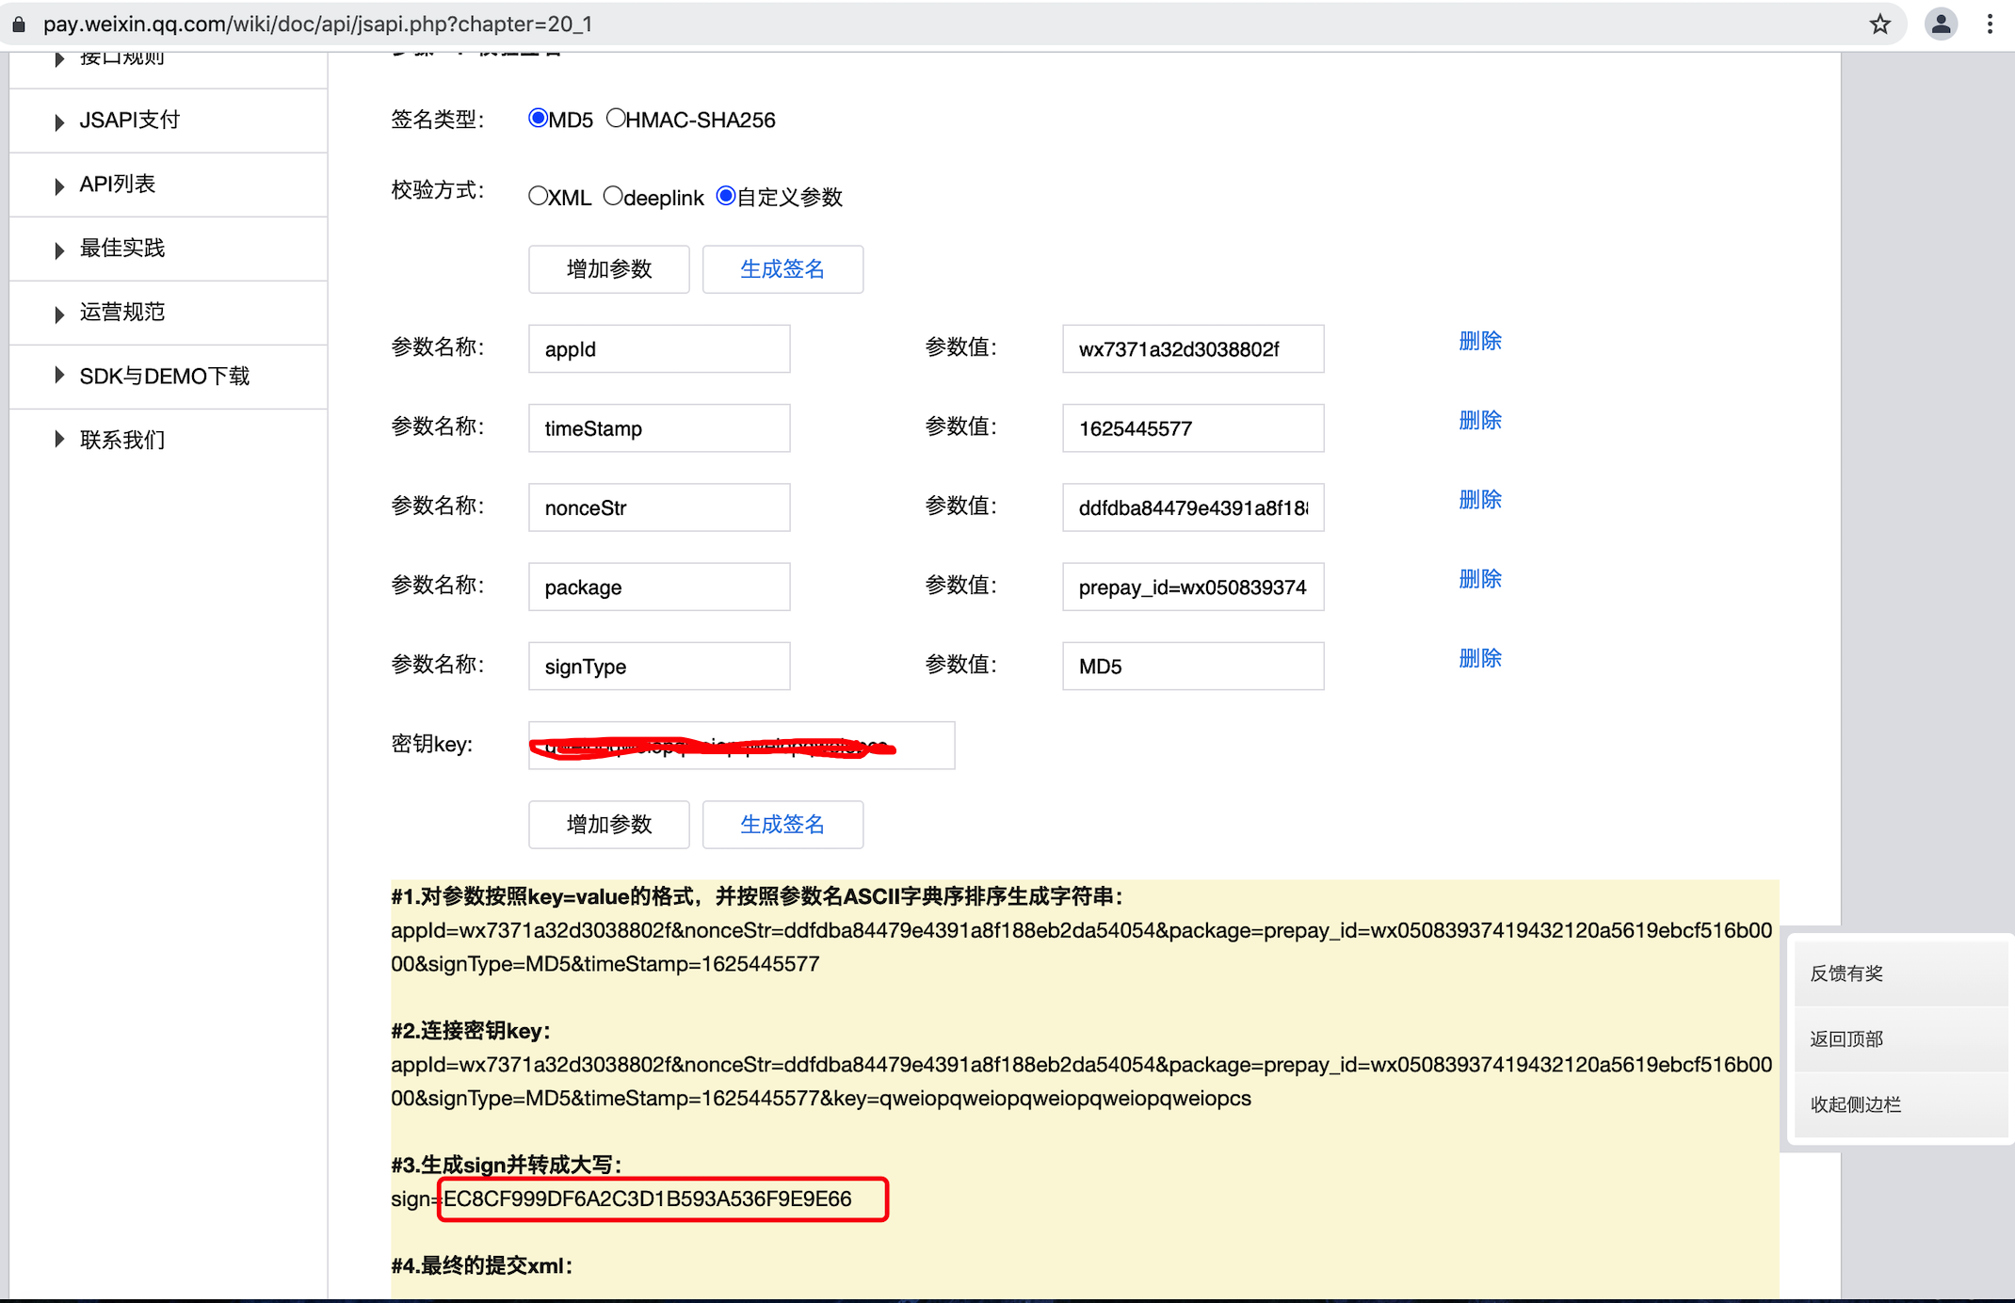This screenshot has height=1303, width=2015.
Task: Open the Chrome three-dot menu
Action: point(1990,24)
